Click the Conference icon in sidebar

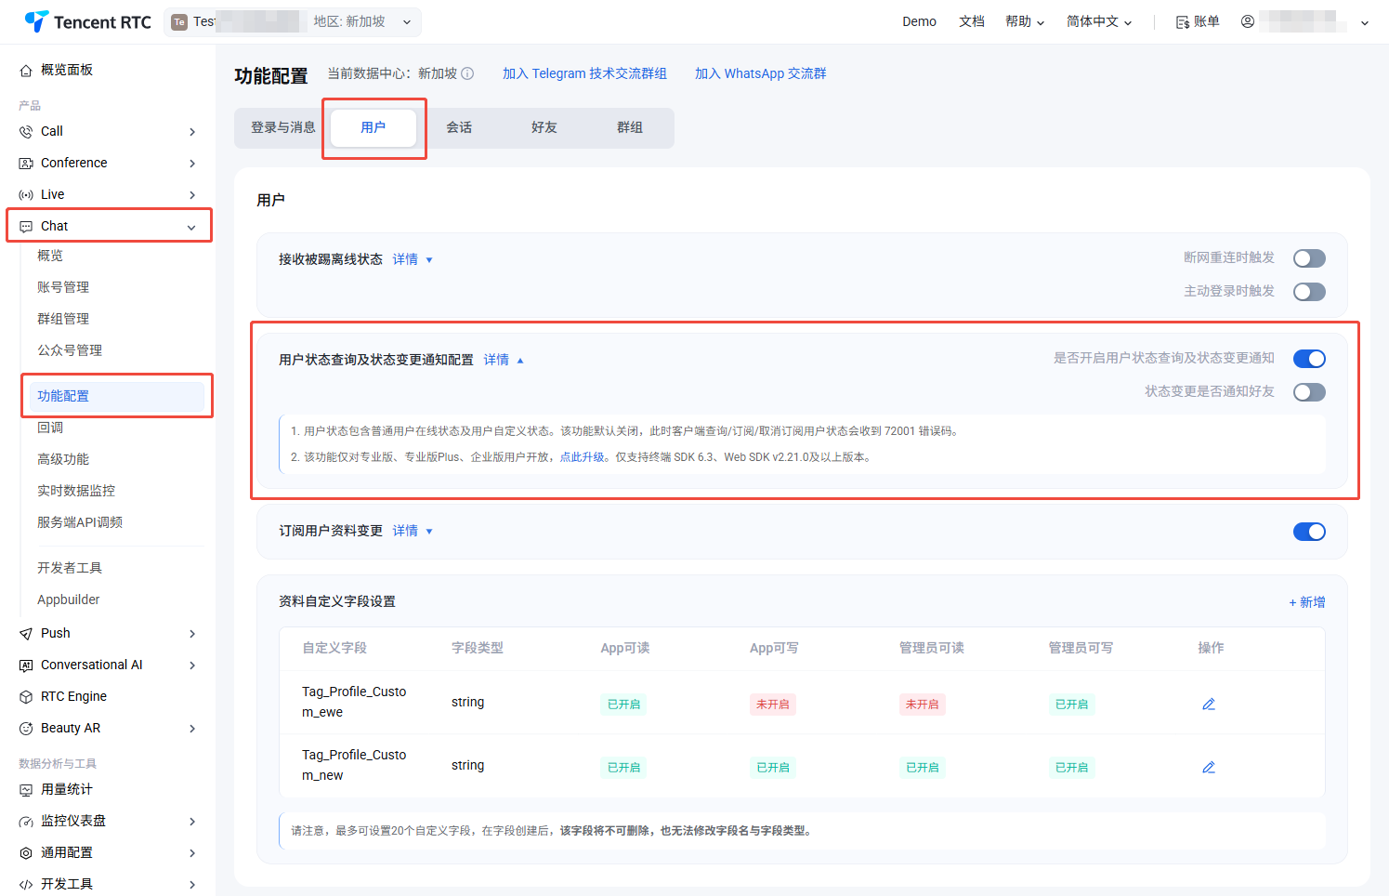(x=26, y=164)
